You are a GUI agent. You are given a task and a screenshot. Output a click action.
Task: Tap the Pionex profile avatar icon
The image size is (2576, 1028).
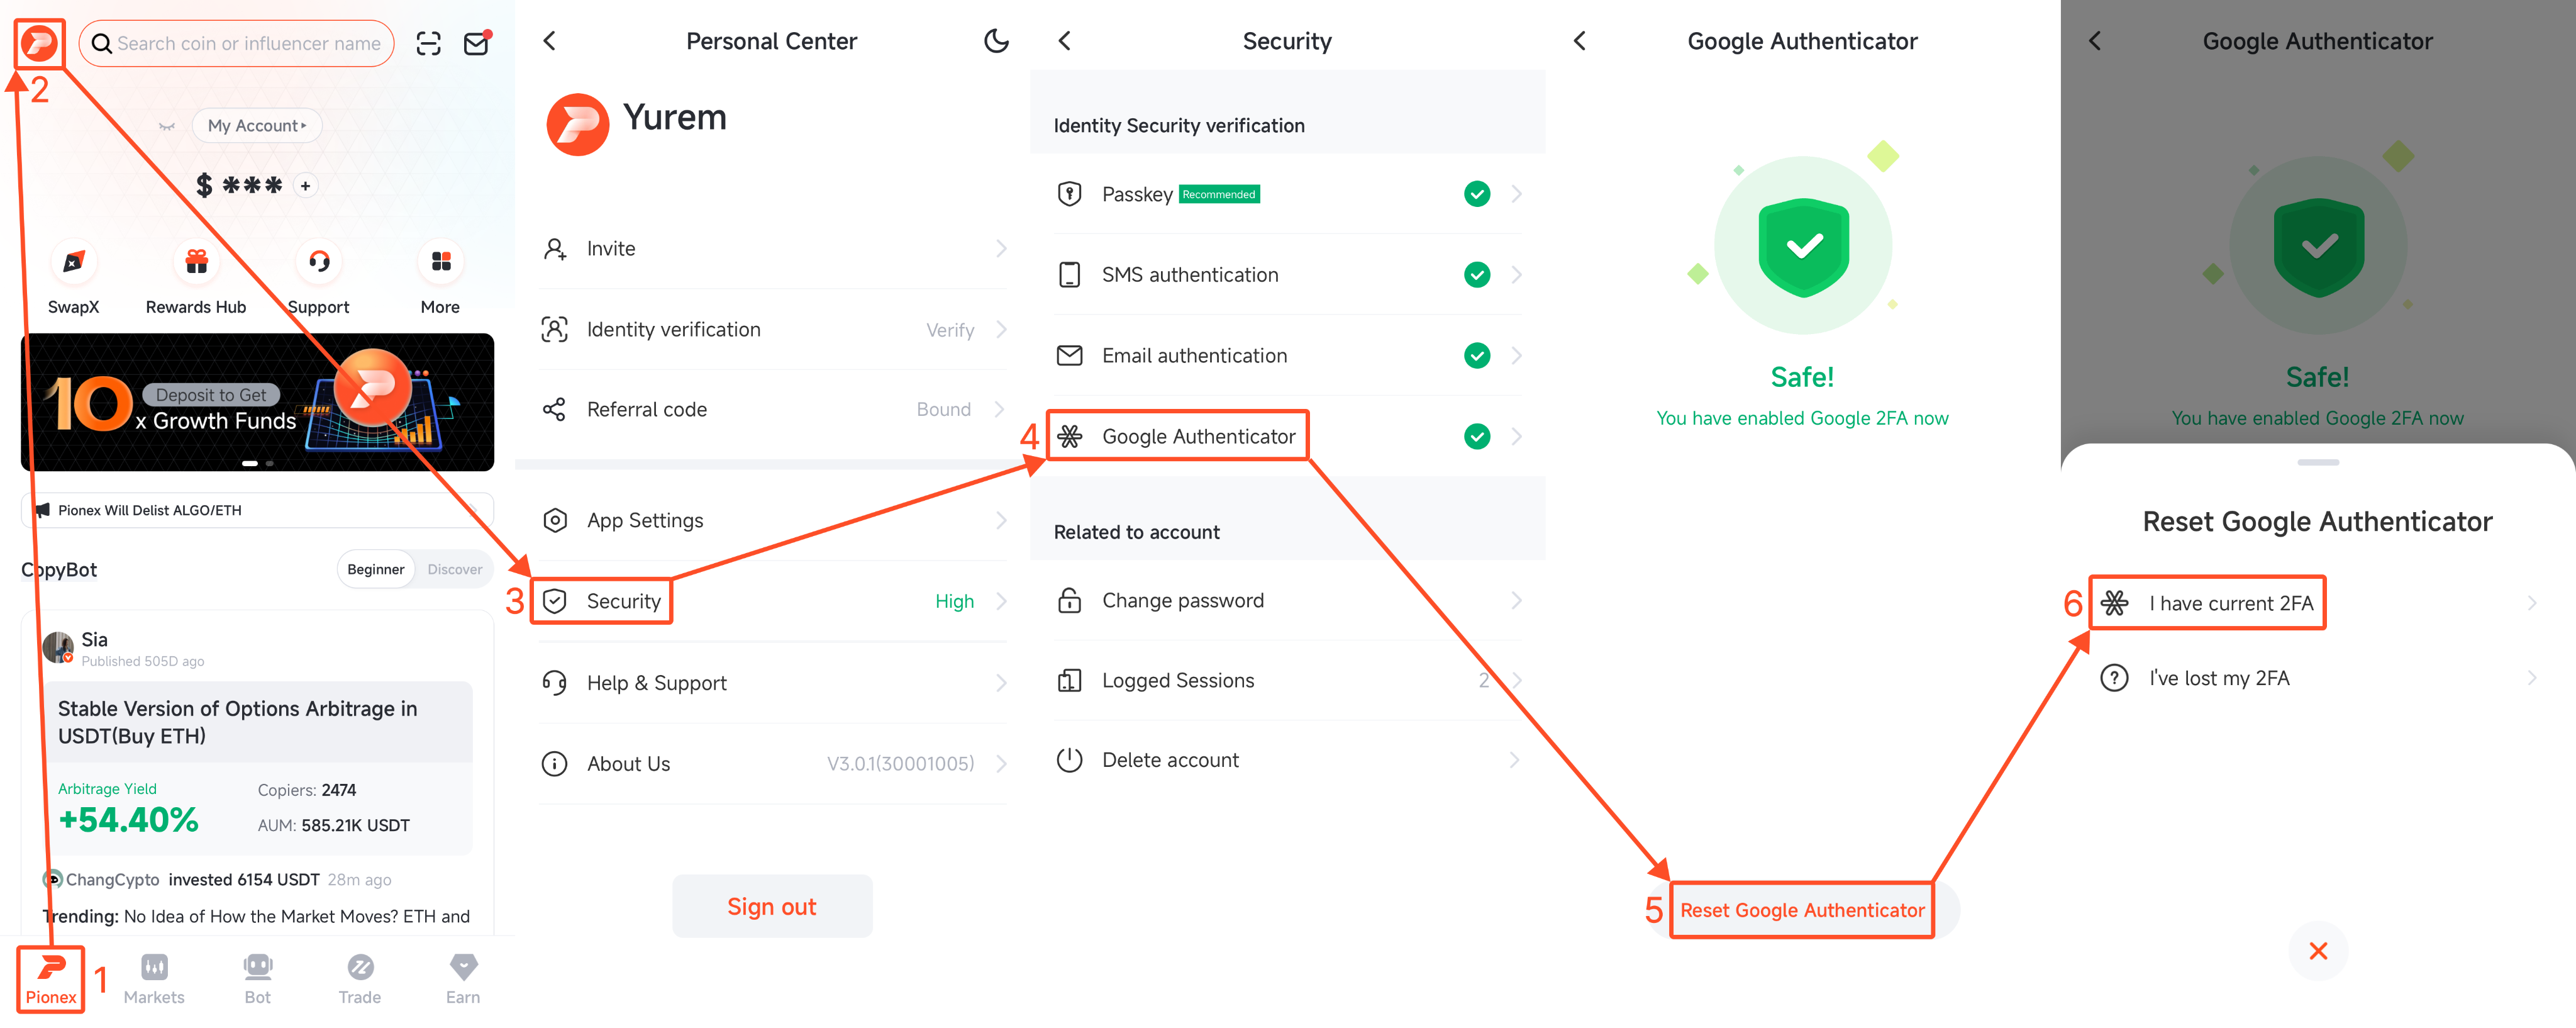pos(40,43)
